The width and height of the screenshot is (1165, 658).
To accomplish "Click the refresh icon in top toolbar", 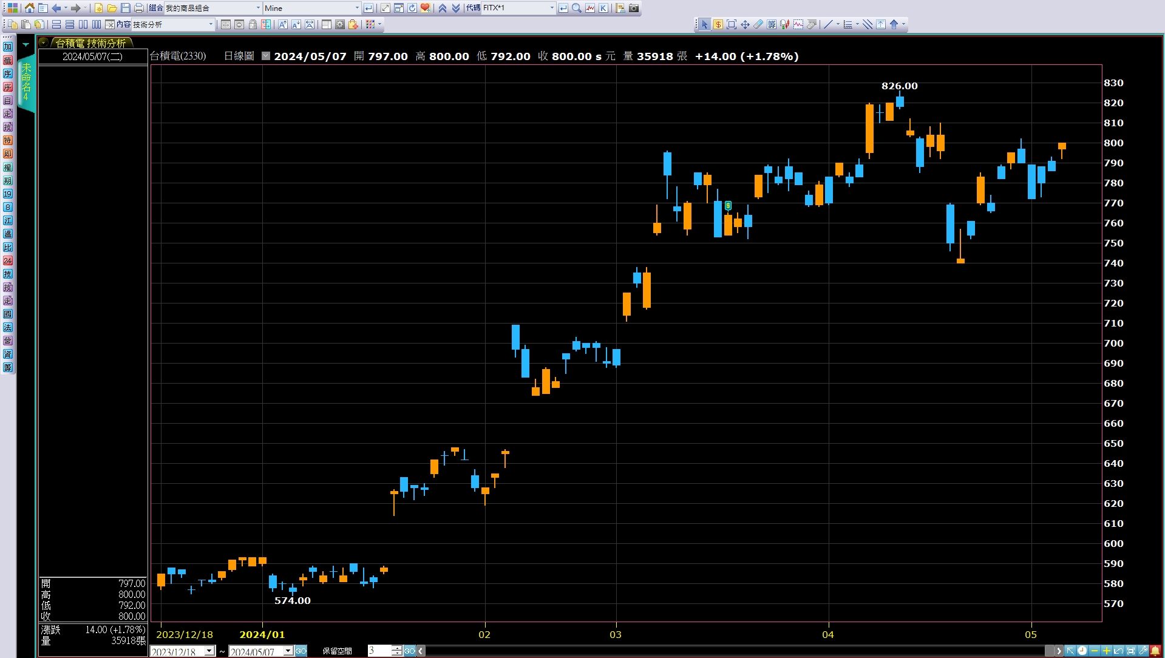I will [412, 8].
